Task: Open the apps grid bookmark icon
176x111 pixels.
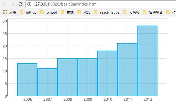Action: click(x=5, y=12)
